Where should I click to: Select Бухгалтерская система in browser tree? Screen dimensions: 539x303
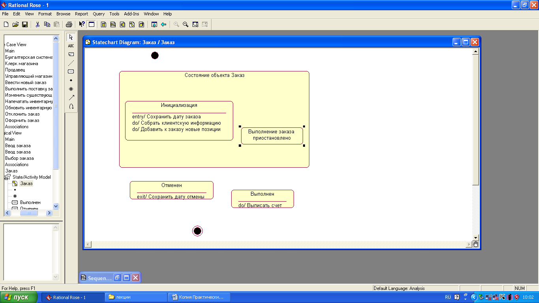click(x=29, y=57)
